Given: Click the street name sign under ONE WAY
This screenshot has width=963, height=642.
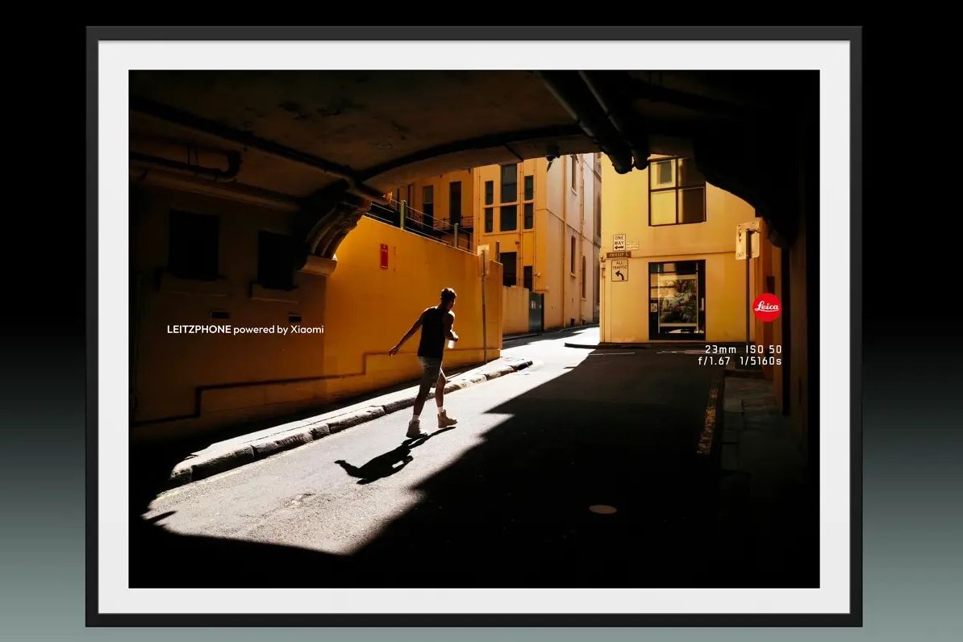Looking at the screenshot, I should [619, 254].
